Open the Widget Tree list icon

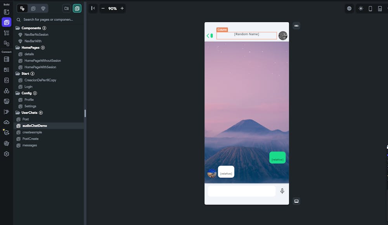pos(7,33)
